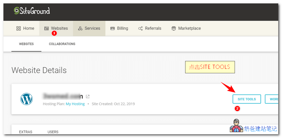Screen dimensions: 282x138
Task: Open Services in the top navigation
Action: point(89,28)
